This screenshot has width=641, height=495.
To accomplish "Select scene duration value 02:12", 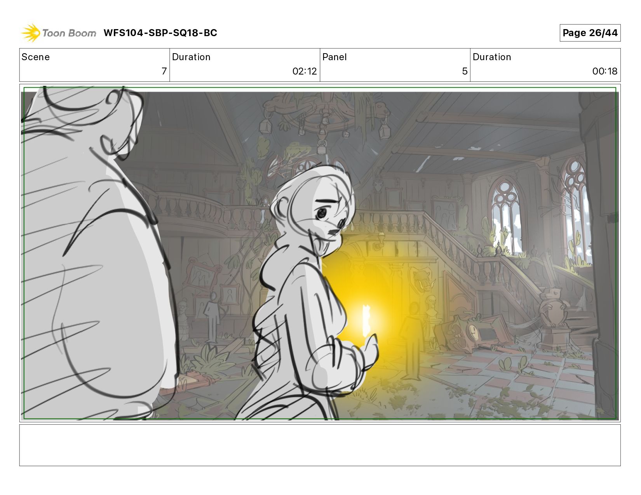I will (305, 71).
